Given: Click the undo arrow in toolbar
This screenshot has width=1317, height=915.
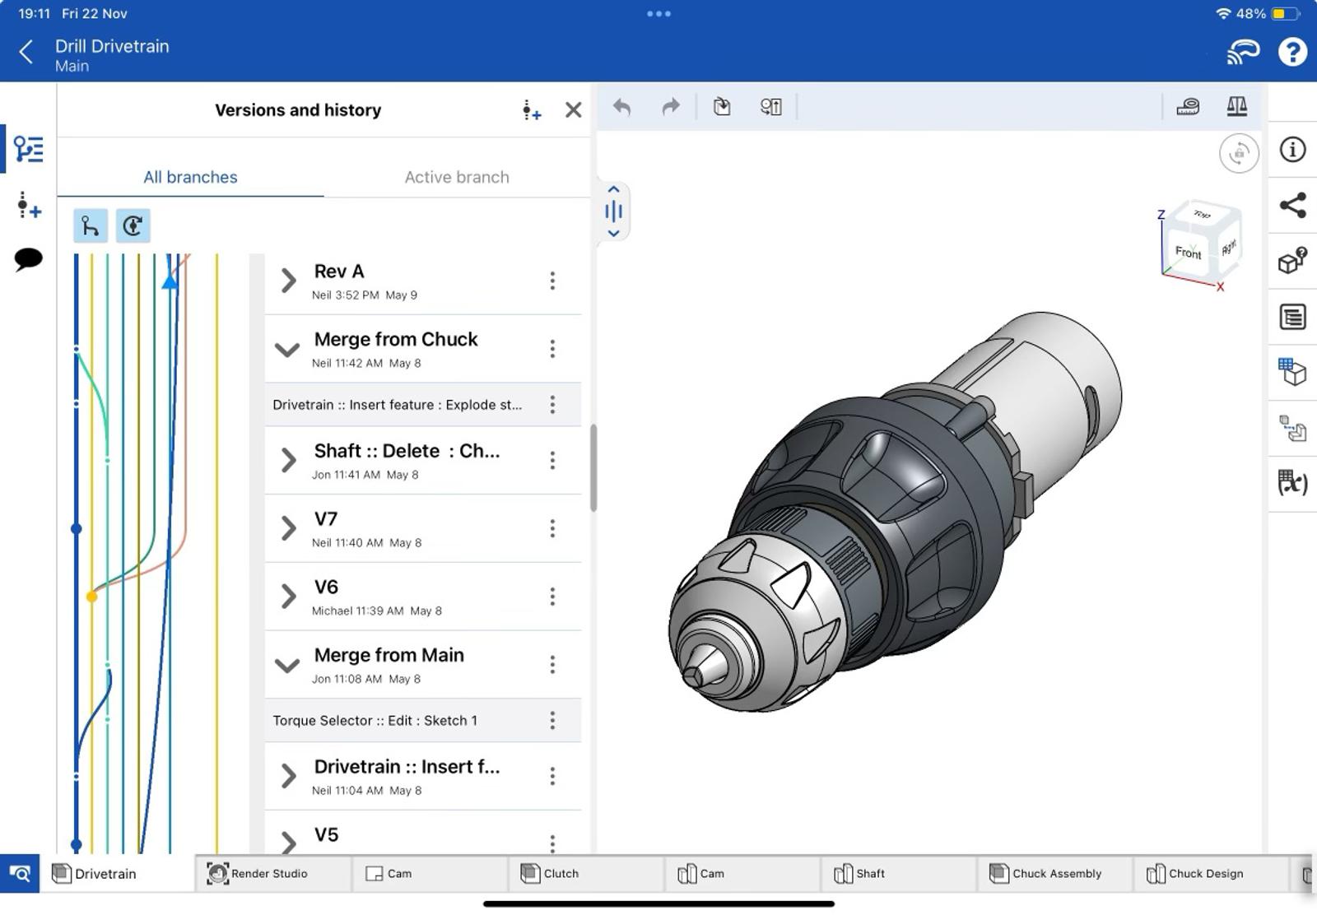Looking at the screenshot, I should (x=622, y=107).
